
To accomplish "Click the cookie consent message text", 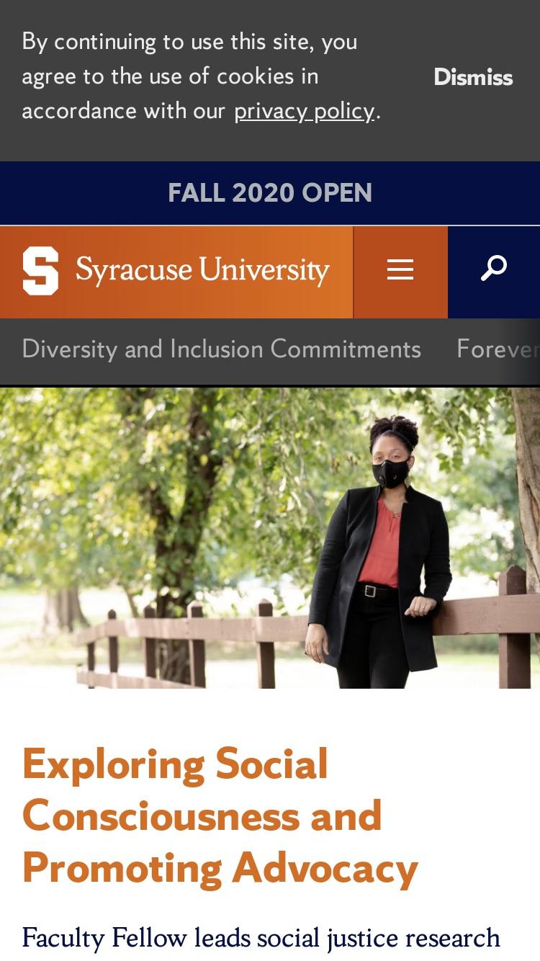I will pyautogui.click(x=201, y=76).
